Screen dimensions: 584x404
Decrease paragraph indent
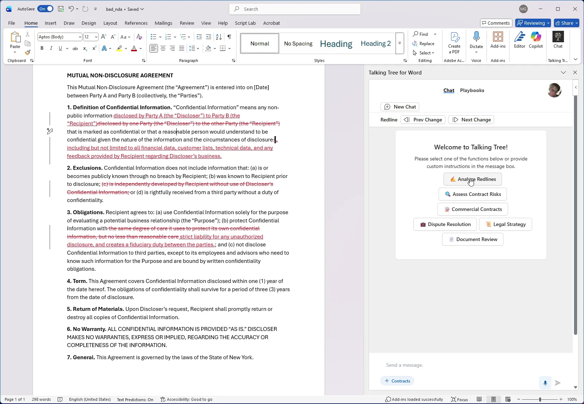[x=199, y=37]
